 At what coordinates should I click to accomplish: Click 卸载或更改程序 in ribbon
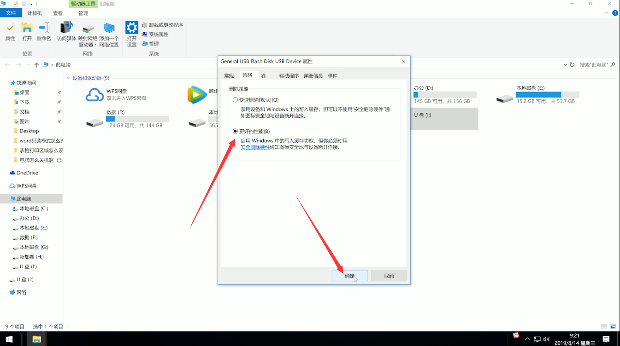pyautogui.click(x=162, y=25)
